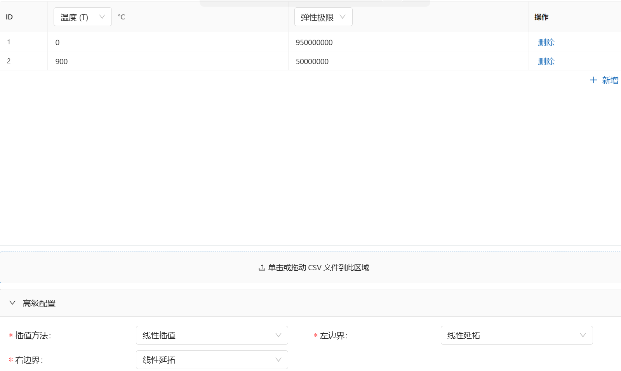Viewport: 621px width, 371px height.
Task: Click the 右边界 label
Action: pos(29,360)
